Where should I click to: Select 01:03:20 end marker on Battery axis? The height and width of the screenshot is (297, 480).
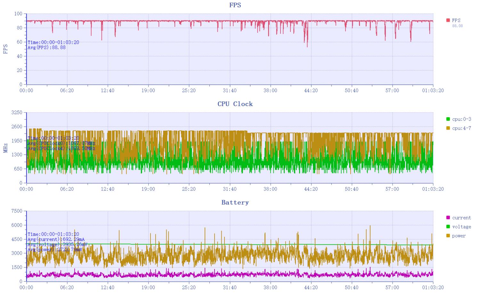(x=433, y=287)
